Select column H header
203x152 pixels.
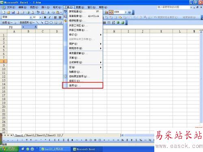coord(114,31)
